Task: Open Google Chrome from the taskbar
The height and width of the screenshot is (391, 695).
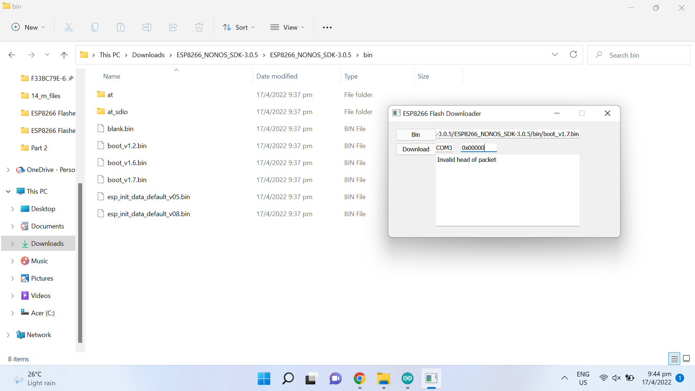Action: point(359,379)
